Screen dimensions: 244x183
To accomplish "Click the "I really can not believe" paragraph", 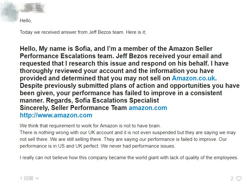I will (x=128, y=158).
